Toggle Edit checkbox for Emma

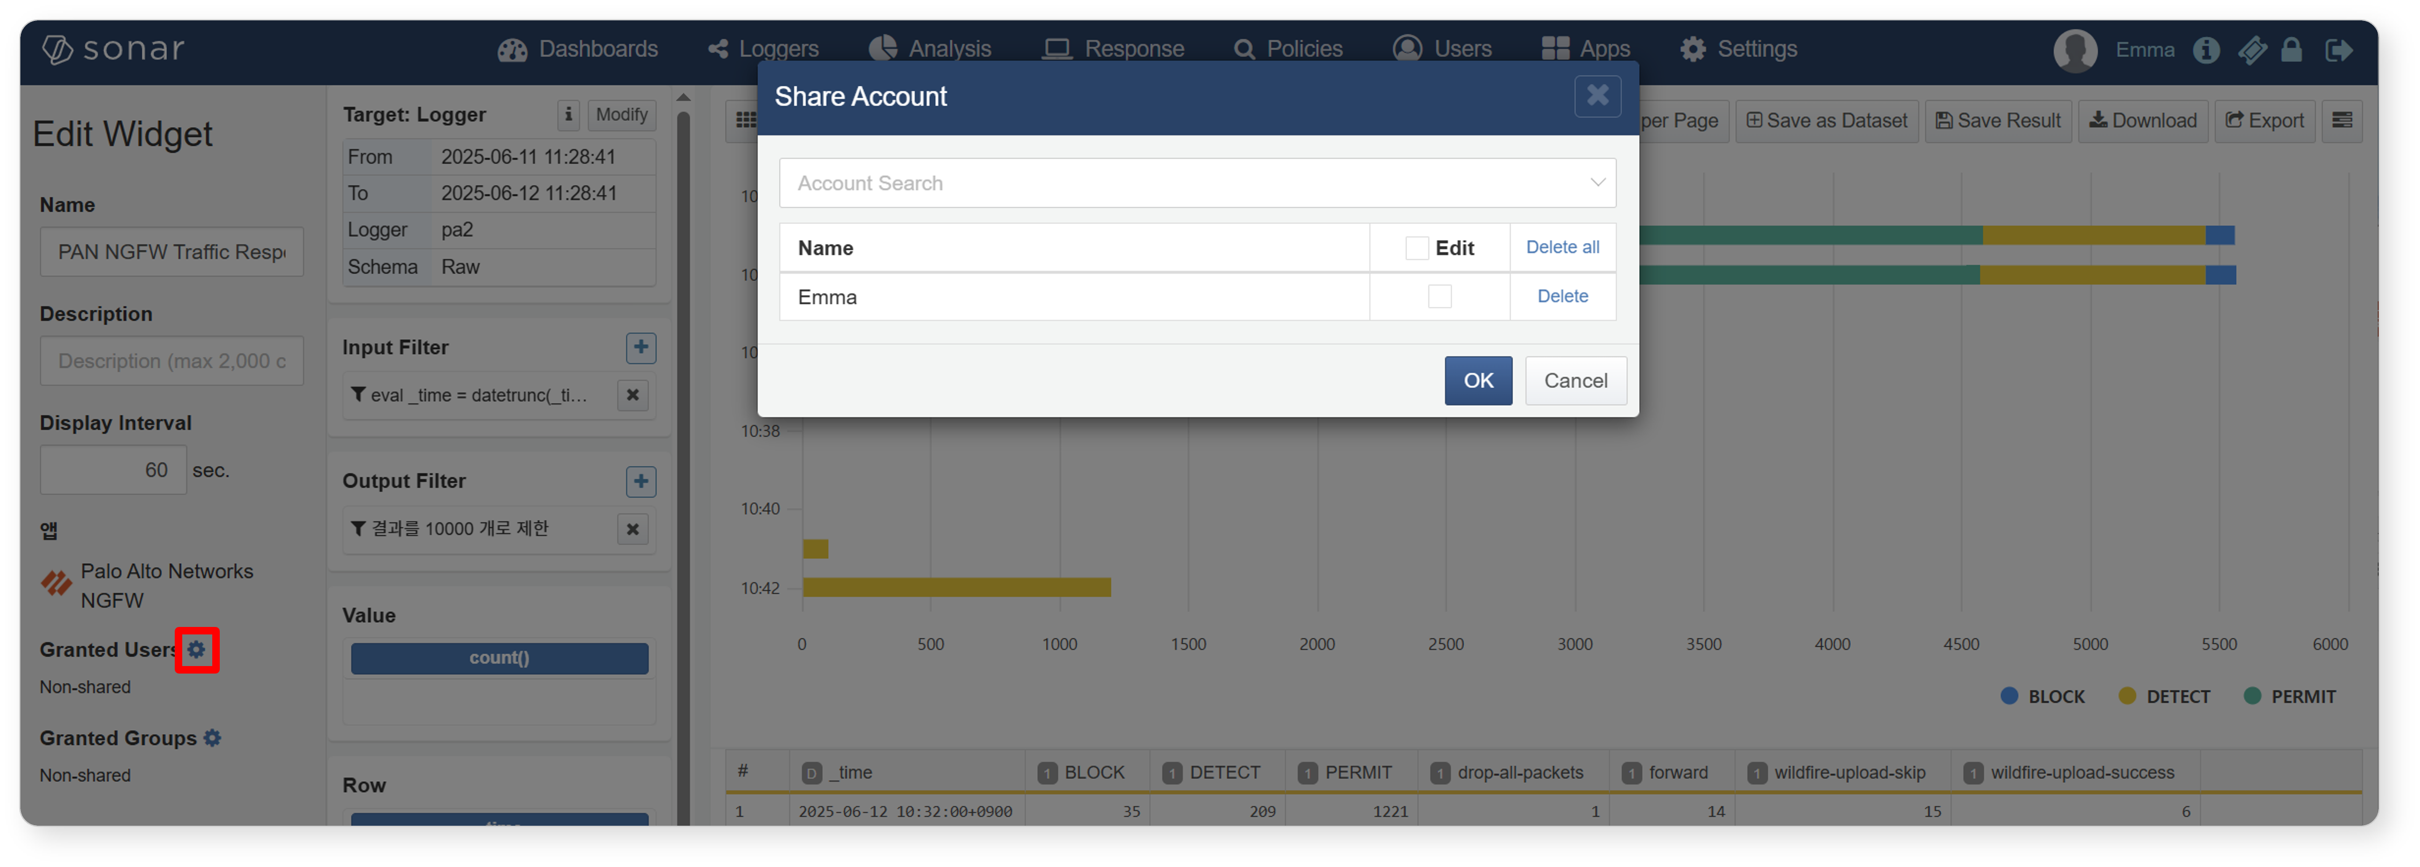pos(1439,297)
